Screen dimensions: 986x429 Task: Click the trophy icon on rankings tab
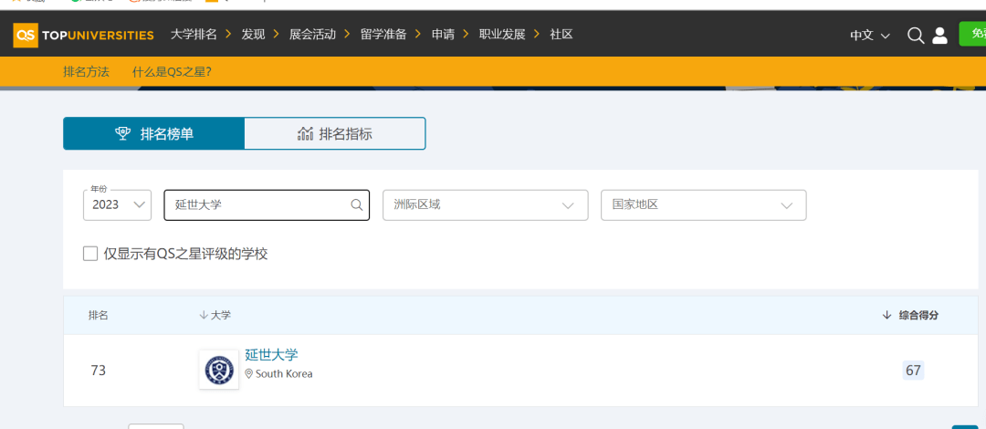pos(122,133)
